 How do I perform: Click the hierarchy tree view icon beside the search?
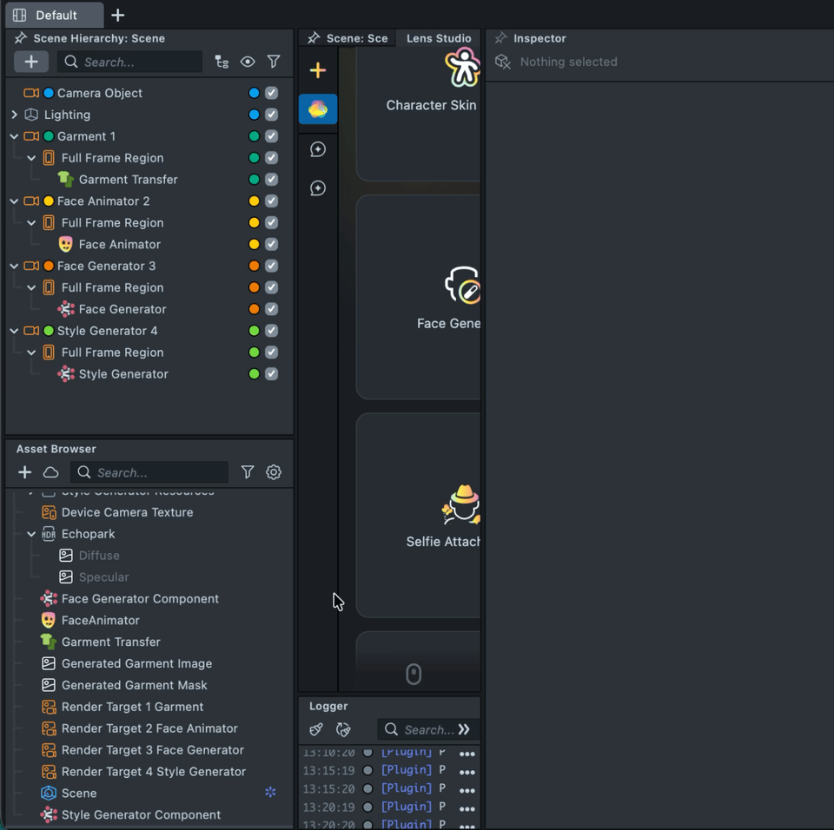click(x=222, y=62)
